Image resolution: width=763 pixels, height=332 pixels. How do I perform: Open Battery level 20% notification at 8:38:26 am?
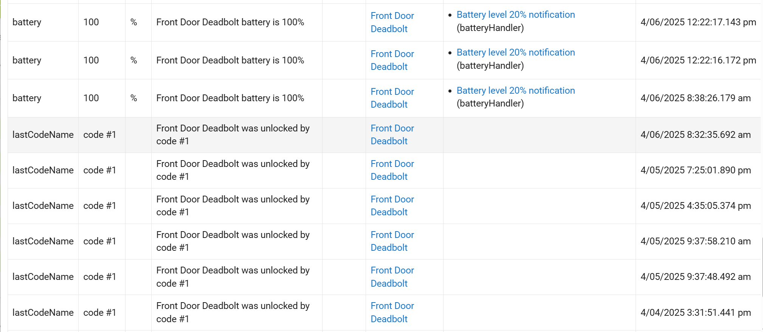[516, 91]
